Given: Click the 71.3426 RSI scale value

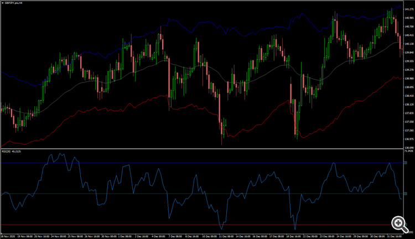Looking at the screenshot, I should pyautogui.click(x=409, y=151).
